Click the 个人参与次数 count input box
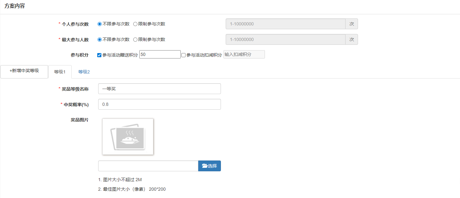Viewport: 460px width, 198px height. (x=285, y=24)
